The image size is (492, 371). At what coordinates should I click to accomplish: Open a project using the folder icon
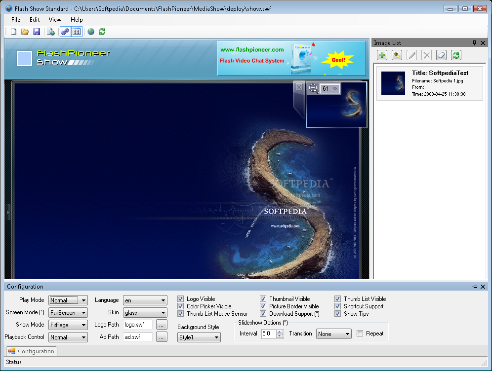click(25, 32)
